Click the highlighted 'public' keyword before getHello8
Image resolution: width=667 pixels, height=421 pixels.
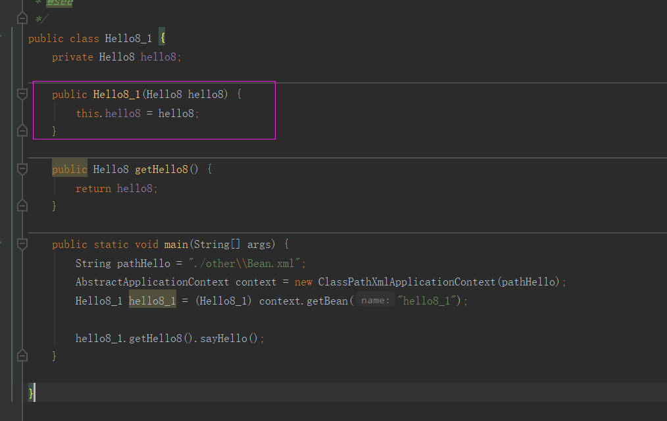point(69,169)
